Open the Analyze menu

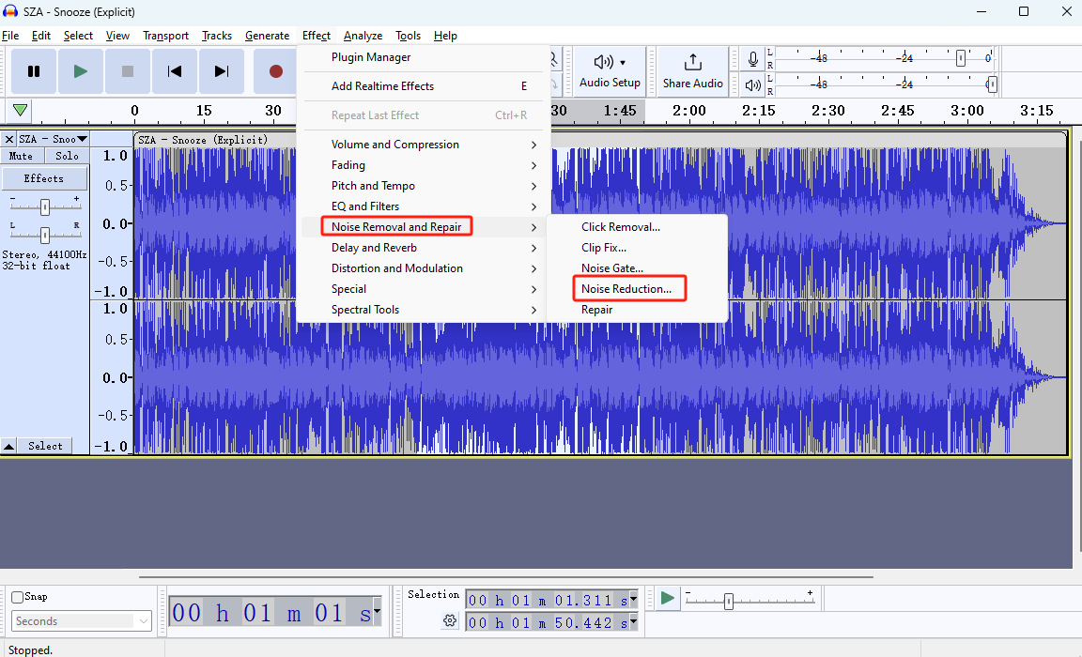tap(363, 36)
